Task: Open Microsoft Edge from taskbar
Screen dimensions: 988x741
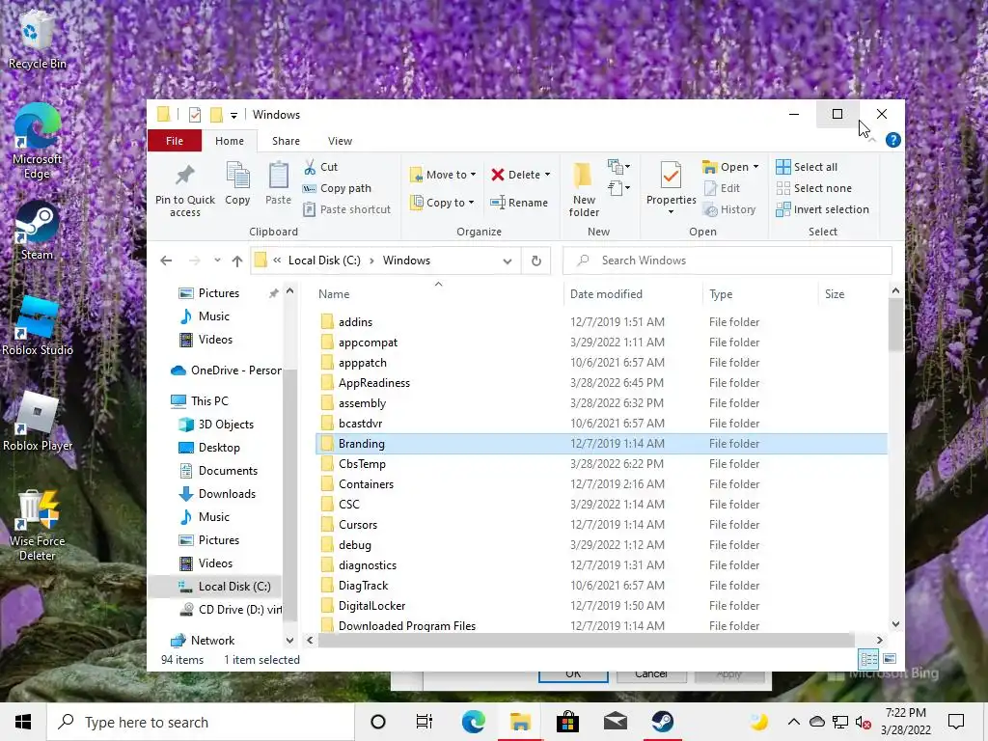Action: 473,722
